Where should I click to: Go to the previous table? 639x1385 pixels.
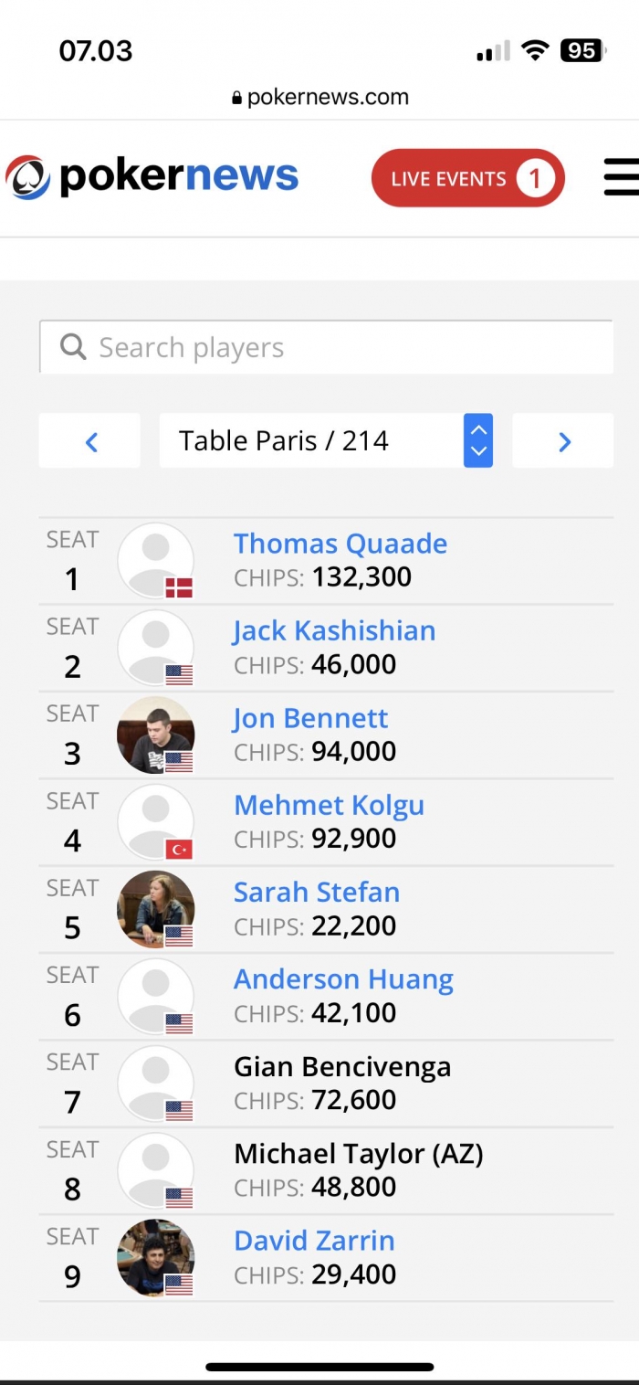click(90, 441)
